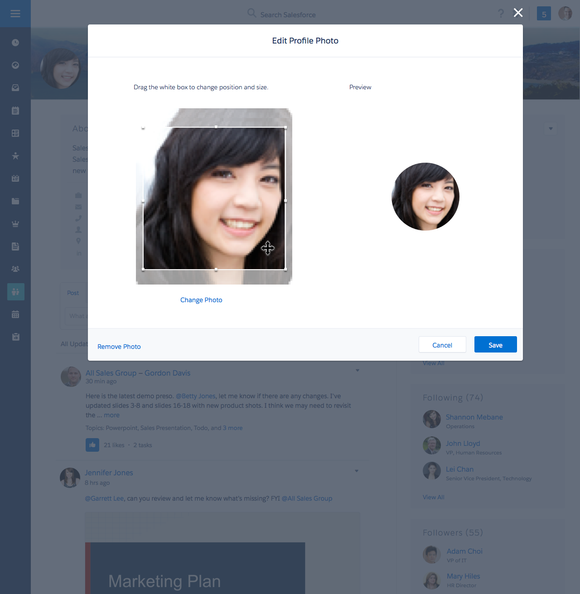580x594 pixels.
Task: Open the @All Sales Group mention
Action: (307, 498)
